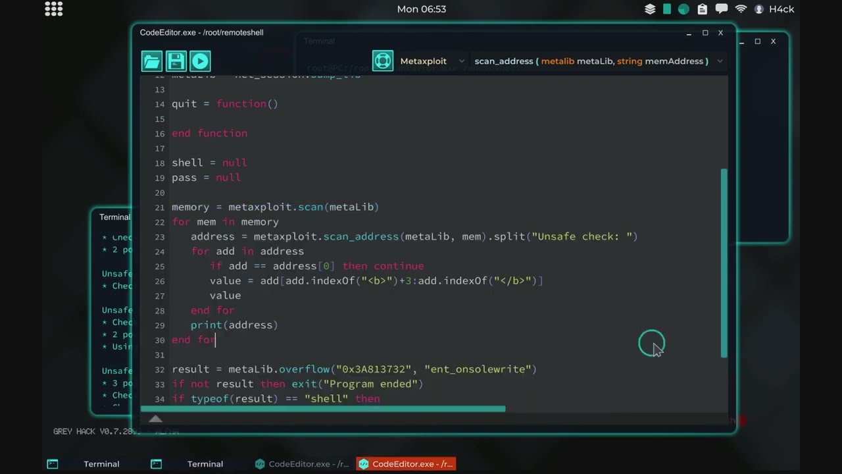Maximize the CodeEditor.exe window
The height and width of the screenshot is (474, 842).
pyautogui.click(x=705, y=33)
